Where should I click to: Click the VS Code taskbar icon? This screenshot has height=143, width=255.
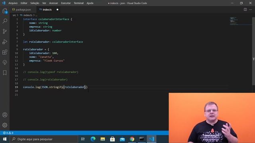click(151, 139)
